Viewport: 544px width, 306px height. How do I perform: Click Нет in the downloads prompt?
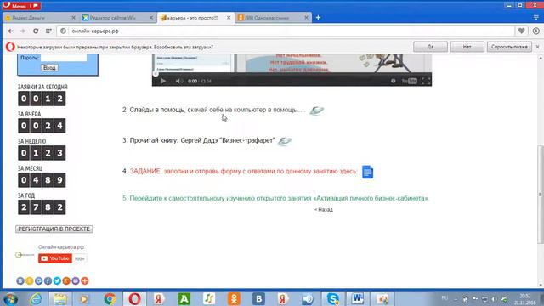click(467, 47)
